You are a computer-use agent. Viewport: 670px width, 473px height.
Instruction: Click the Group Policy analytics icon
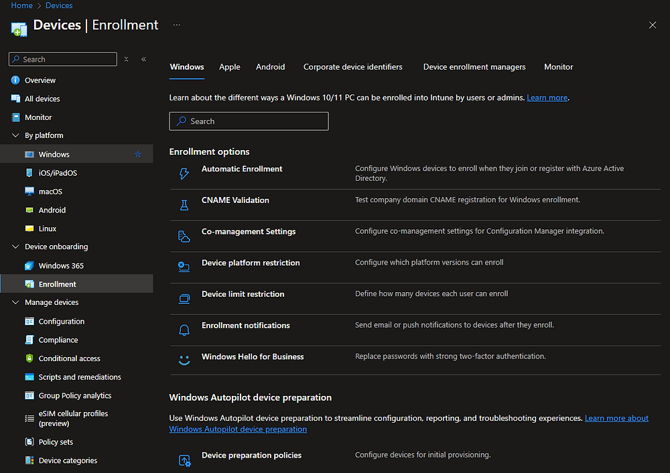[x=29, y=395]
